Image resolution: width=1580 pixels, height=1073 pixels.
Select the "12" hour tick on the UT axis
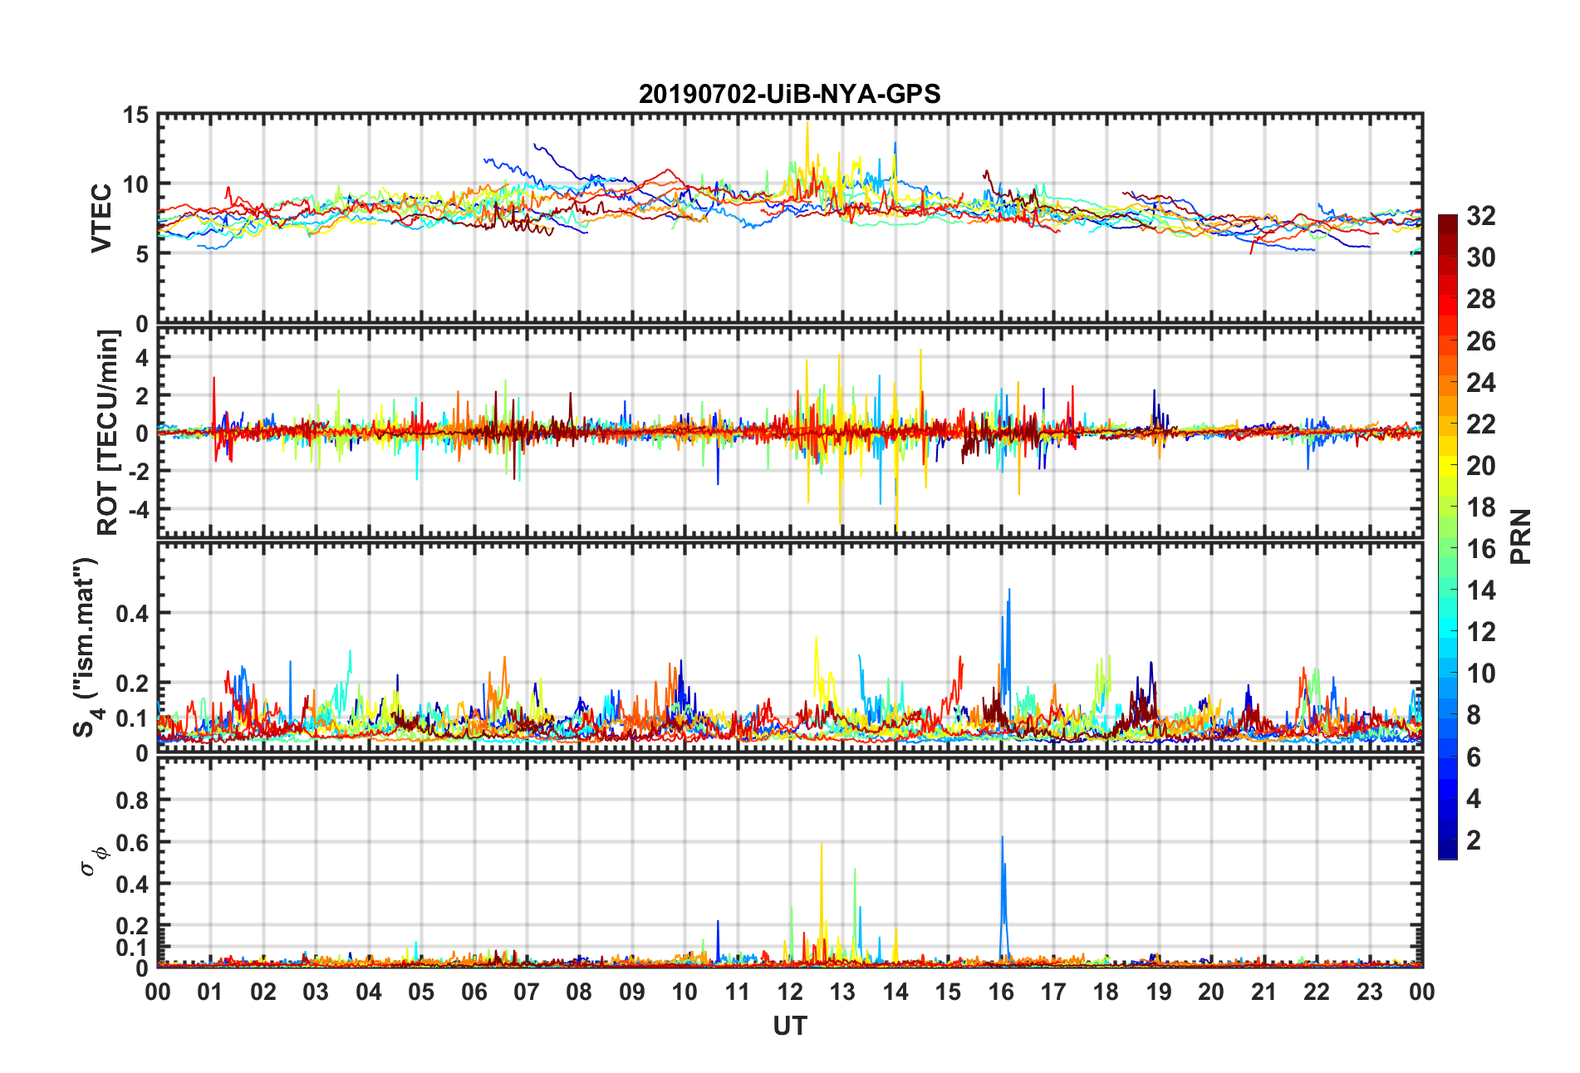[x=790, y=992]
